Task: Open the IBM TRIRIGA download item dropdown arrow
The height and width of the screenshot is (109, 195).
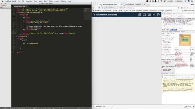Action: coord(112,107)
